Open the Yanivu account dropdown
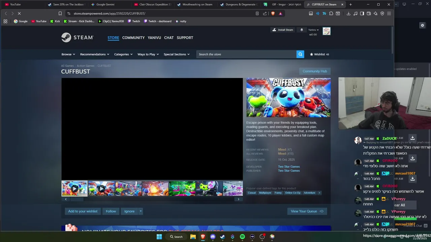This screenshot has height=242, width=431. [x=313, y=30]
